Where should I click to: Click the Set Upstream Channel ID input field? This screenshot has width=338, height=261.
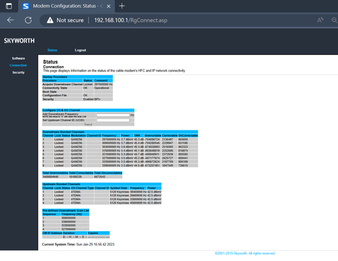[113, 120]
